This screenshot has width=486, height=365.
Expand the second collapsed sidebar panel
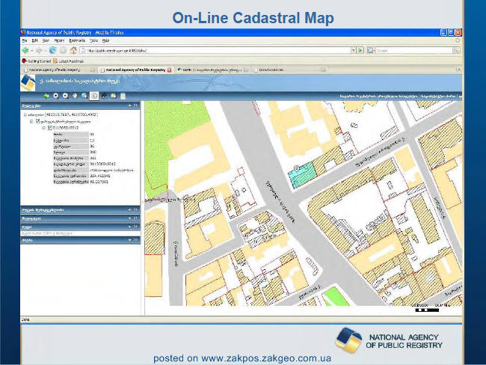click(129, 210)
